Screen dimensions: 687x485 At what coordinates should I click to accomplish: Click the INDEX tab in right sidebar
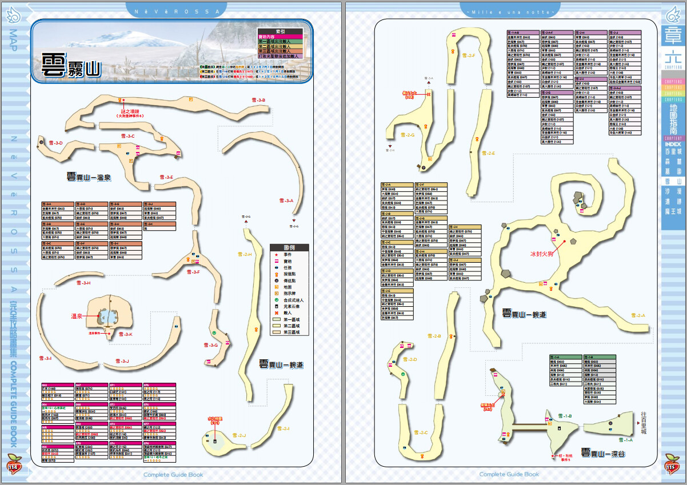673,144
